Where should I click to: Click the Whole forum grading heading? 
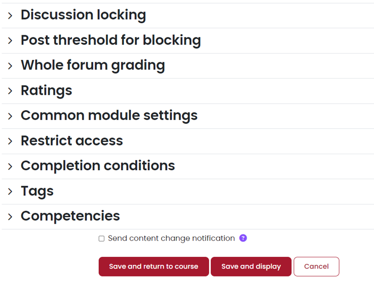93,65
